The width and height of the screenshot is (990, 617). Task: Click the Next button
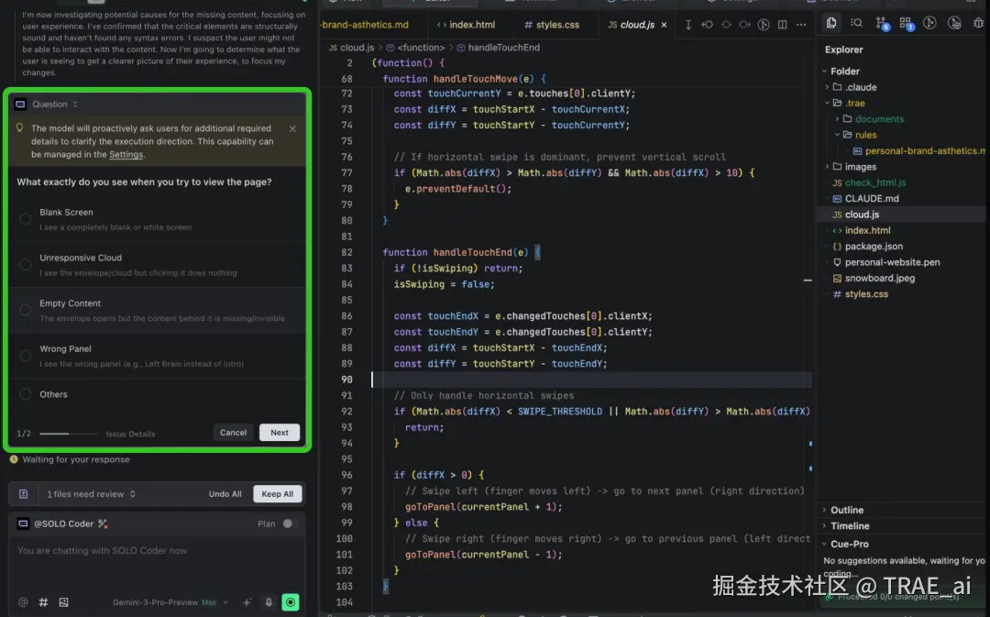pyautogui.click(x=279, y=433)
